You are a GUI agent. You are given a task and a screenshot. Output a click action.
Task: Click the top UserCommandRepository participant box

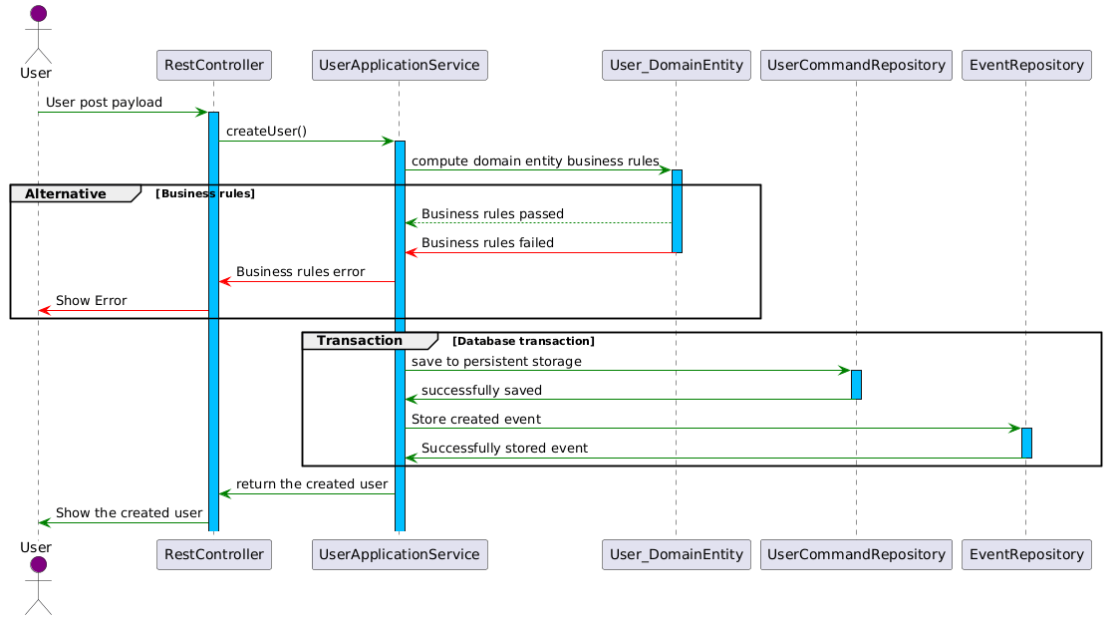[856, 65]
